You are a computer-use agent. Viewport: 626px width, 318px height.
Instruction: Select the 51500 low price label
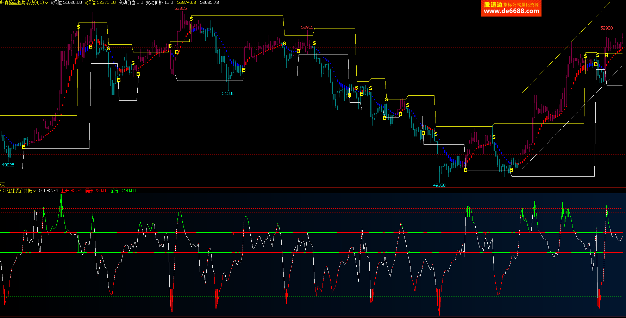coord(228,94)
